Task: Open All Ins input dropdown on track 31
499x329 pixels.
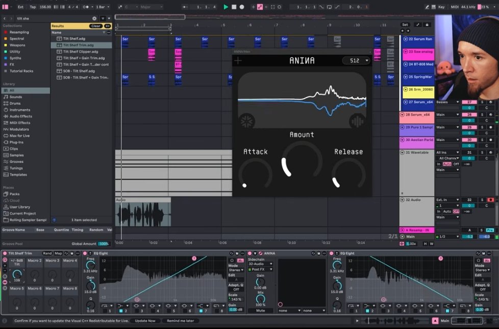Action: point(447,153)
